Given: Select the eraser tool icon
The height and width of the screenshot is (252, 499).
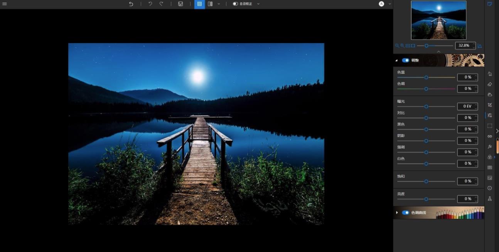Looking at the screenshot, I should 490,84.
